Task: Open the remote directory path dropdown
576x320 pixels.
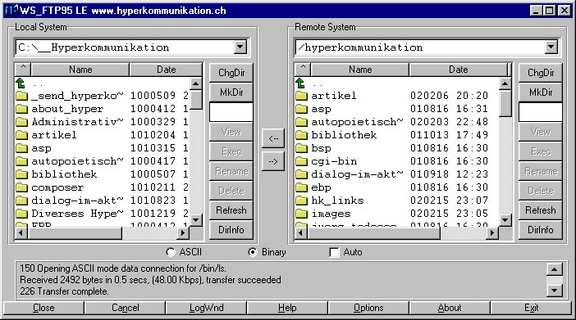Action: pyautogui.click(x=551, y=47)
